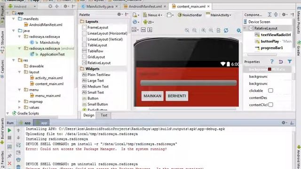Screen dimensions: 301x169
Task: Click the up arrow icon in Run console
Action: coord(18,131)
